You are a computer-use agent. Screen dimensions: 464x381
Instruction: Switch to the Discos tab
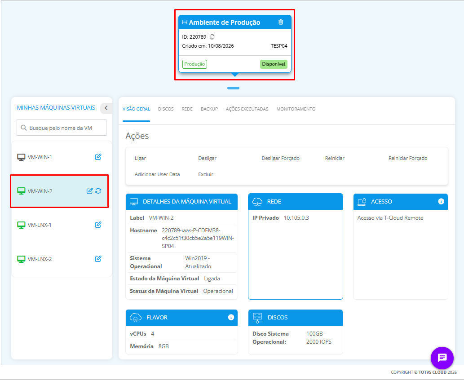pyautogui.click(x=166, y=109)
